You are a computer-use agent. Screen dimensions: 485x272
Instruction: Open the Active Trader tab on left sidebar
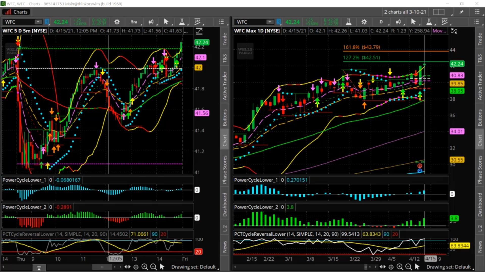(x=225, y=86)
